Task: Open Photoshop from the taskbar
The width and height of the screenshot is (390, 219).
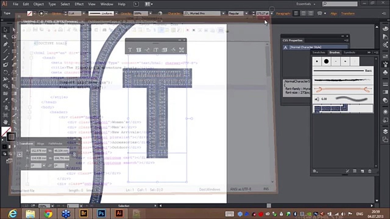Action: [x=101, y=213]
